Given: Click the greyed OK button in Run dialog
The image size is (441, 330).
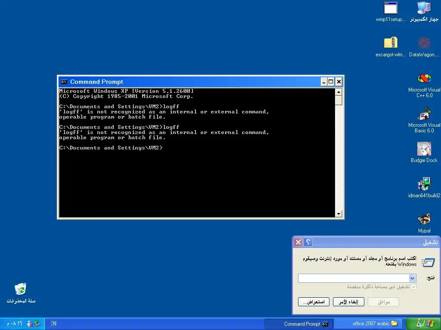Looking at the screenshot, I should [383, 302].
